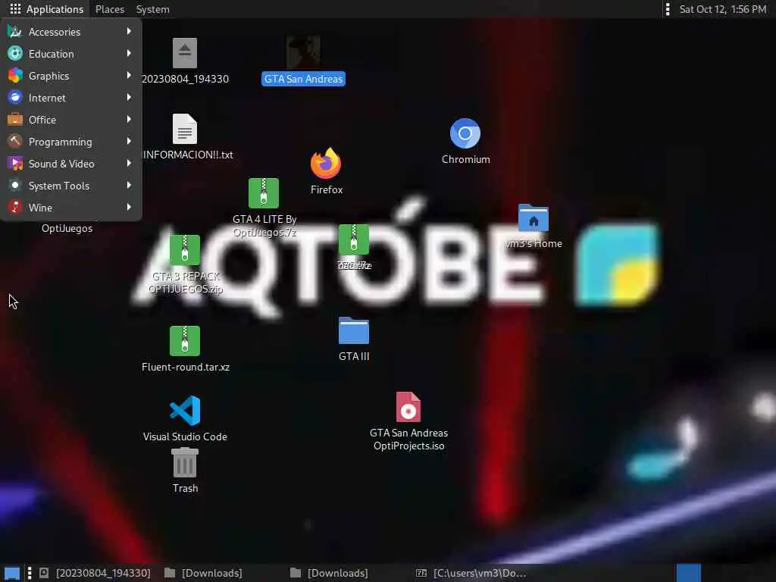This screenshot has width=776, height=582.
Task: Open the Places menu
Action: pos(110,9)
